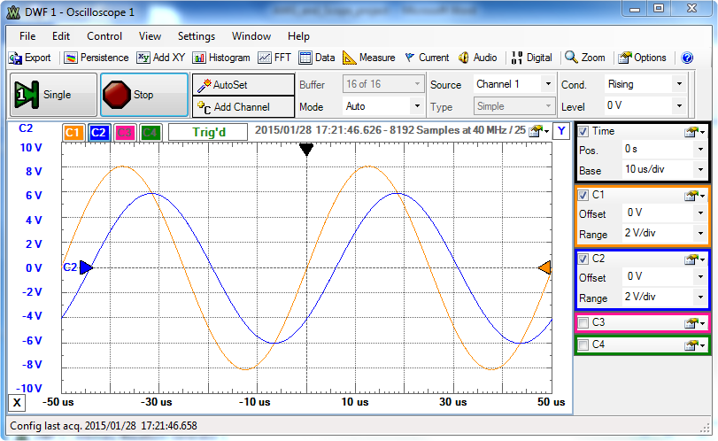The height and width of the screenshot is (441, 718).
Task: Add an XY plot view
Action: point(161,58)
